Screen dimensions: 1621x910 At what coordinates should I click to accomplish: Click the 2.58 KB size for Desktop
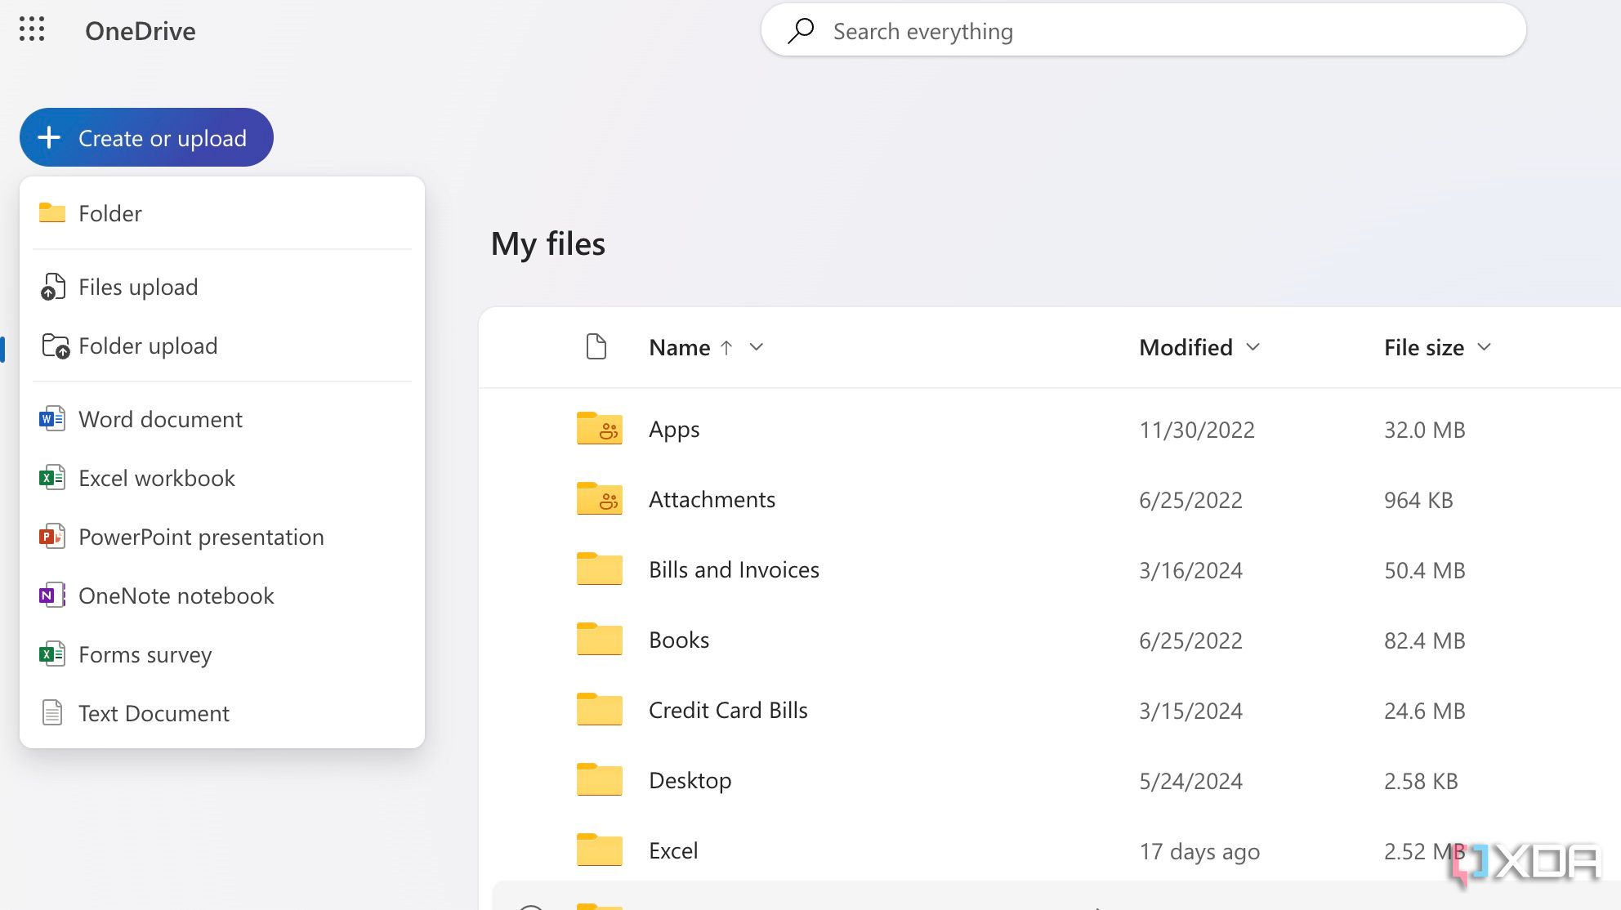[x=1421, y=782]
